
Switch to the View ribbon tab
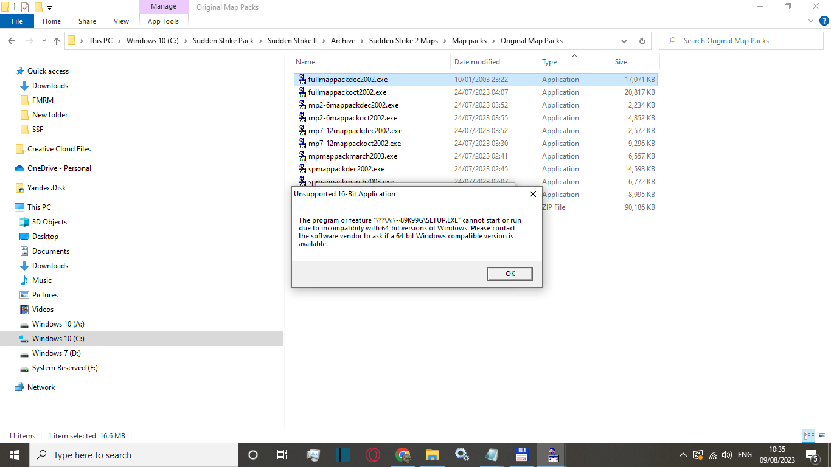[122, 21]
